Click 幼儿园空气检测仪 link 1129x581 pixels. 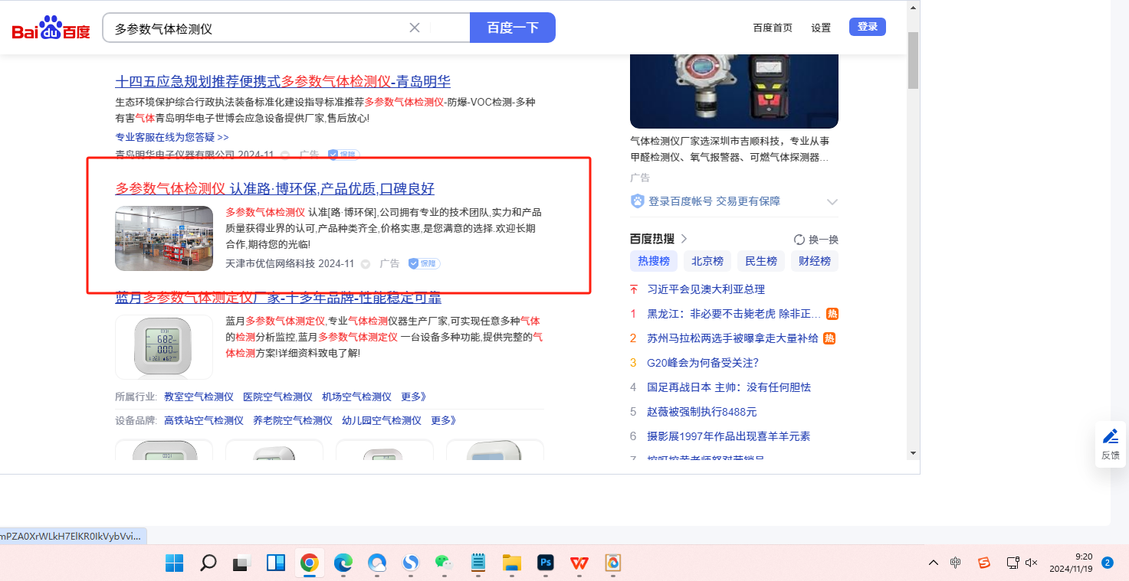click(382, 420)
